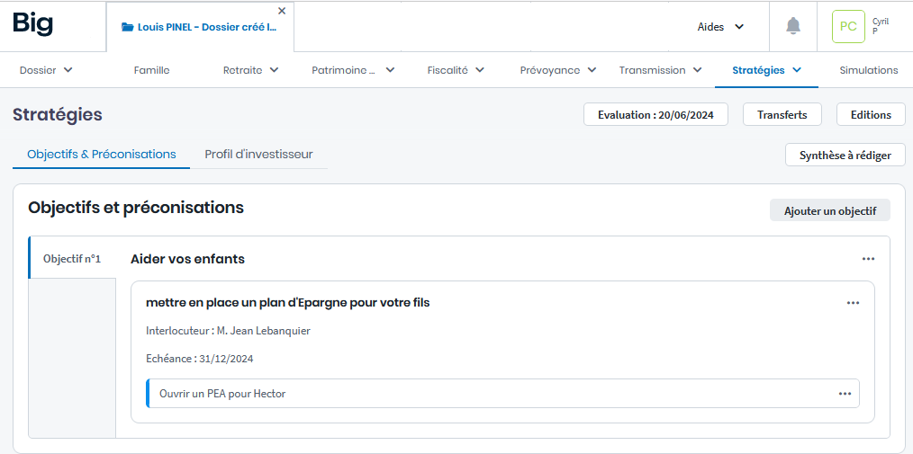
Task: Click the PC user avatar
Action: pos(848,27)
